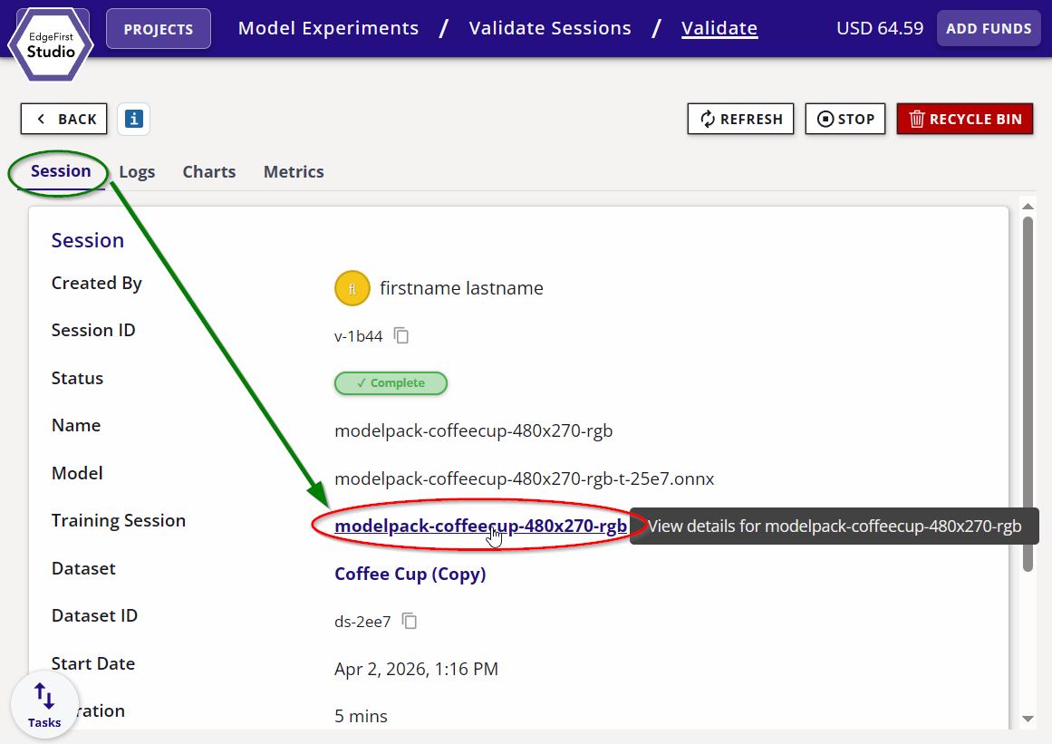Open the Projects menu
Image resolution: width=1052 pixels, height=744 pixels.
(x=159, y=29)
